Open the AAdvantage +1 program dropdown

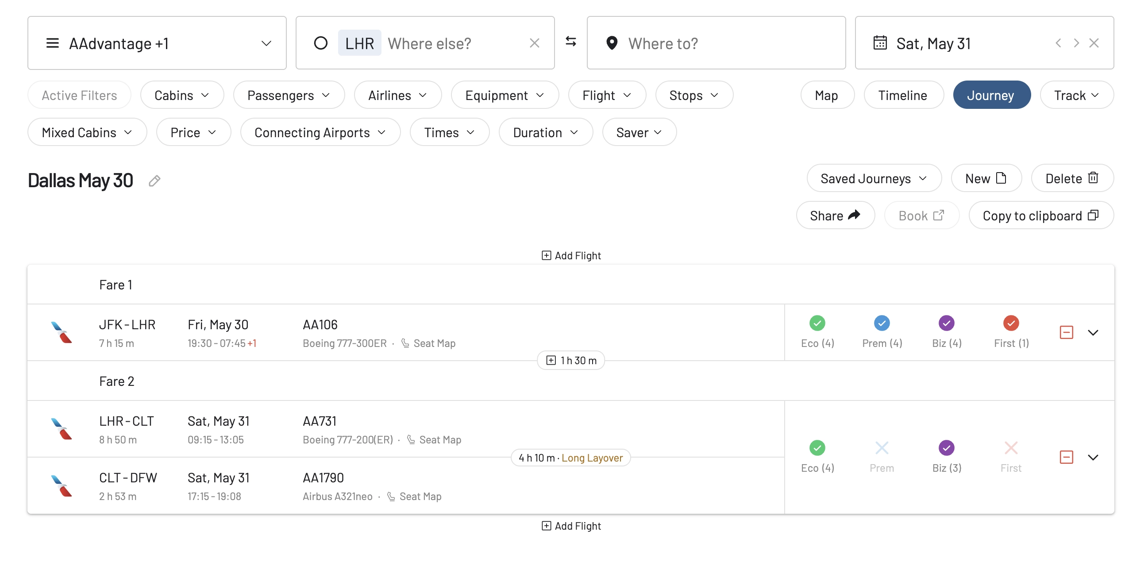point(157,43)
